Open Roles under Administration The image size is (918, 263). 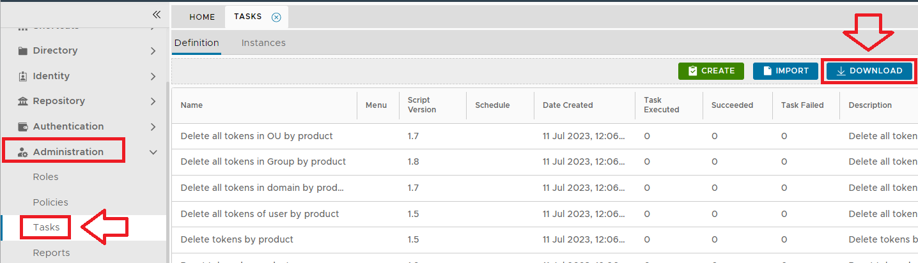[x=45, y=177]
